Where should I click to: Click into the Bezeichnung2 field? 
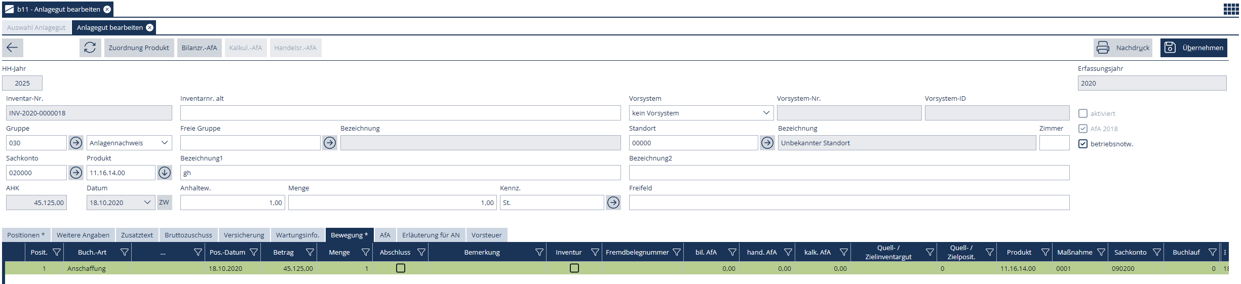(849, 173)
